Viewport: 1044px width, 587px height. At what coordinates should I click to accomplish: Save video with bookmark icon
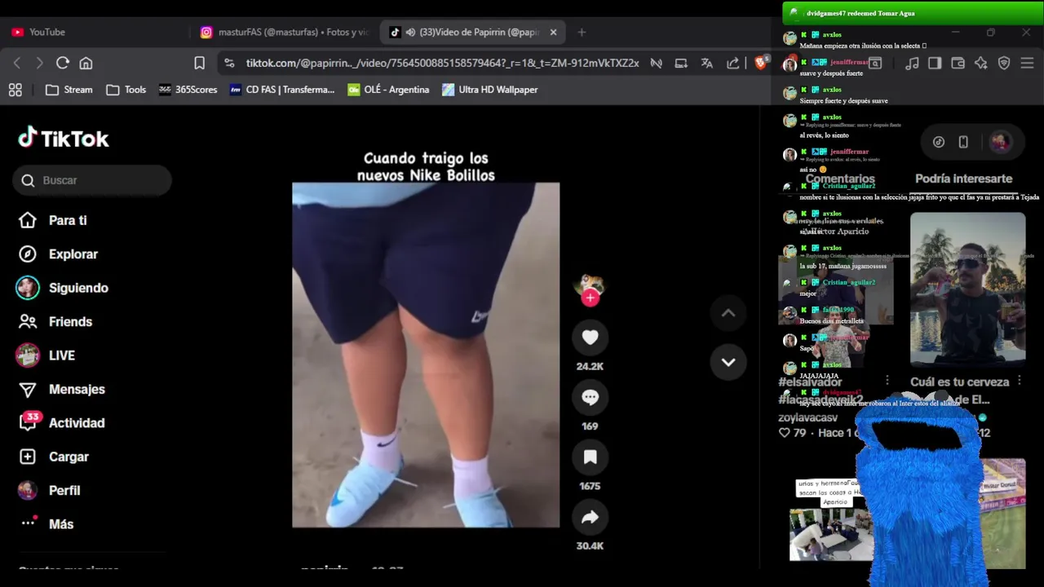(x=590, y=457)
